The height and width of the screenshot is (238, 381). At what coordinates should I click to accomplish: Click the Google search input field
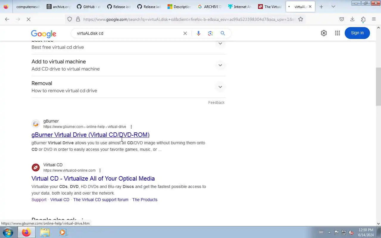click(128, 33)
